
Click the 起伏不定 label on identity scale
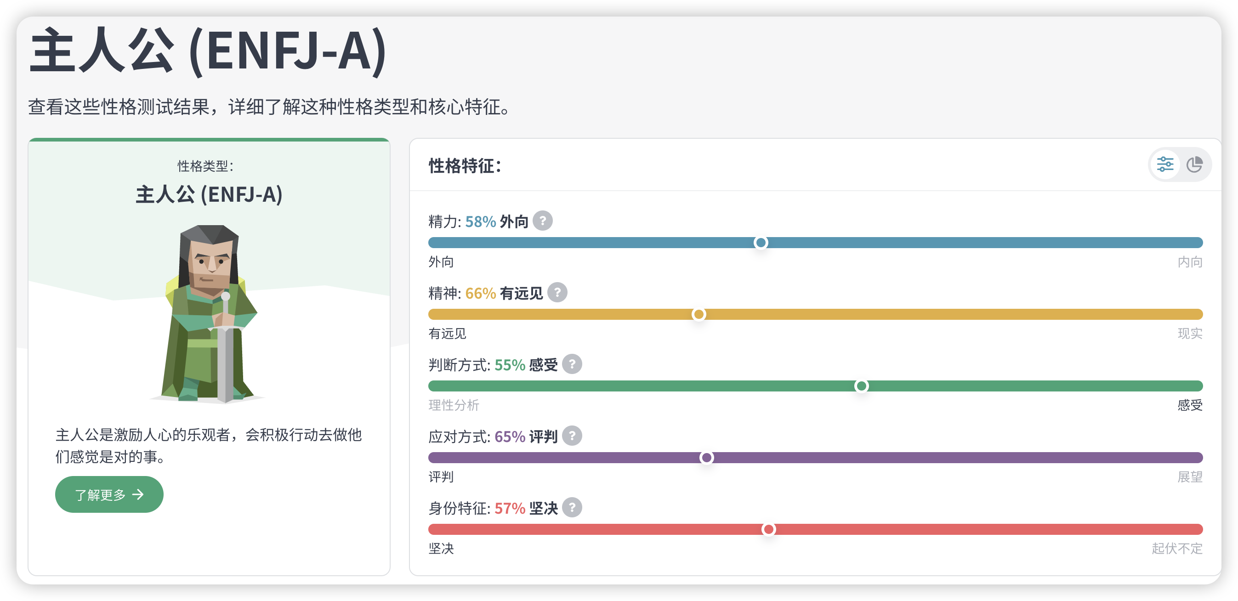pos(1176,548)
